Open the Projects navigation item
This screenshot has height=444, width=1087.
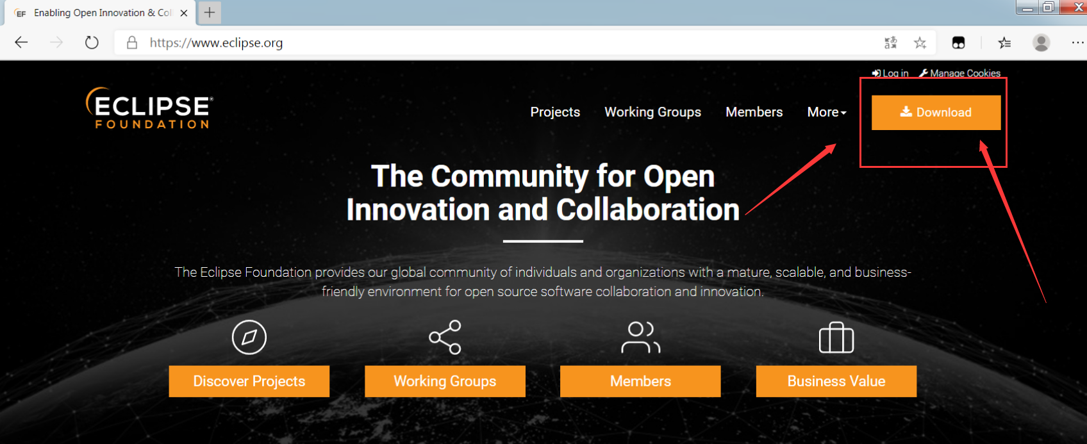(x=555, y=112)
